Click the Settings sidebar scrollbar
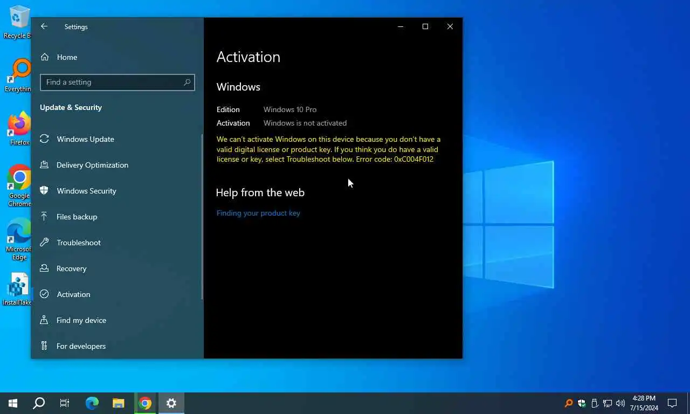Viewport: 690px width, 414px height. (202, 217)
